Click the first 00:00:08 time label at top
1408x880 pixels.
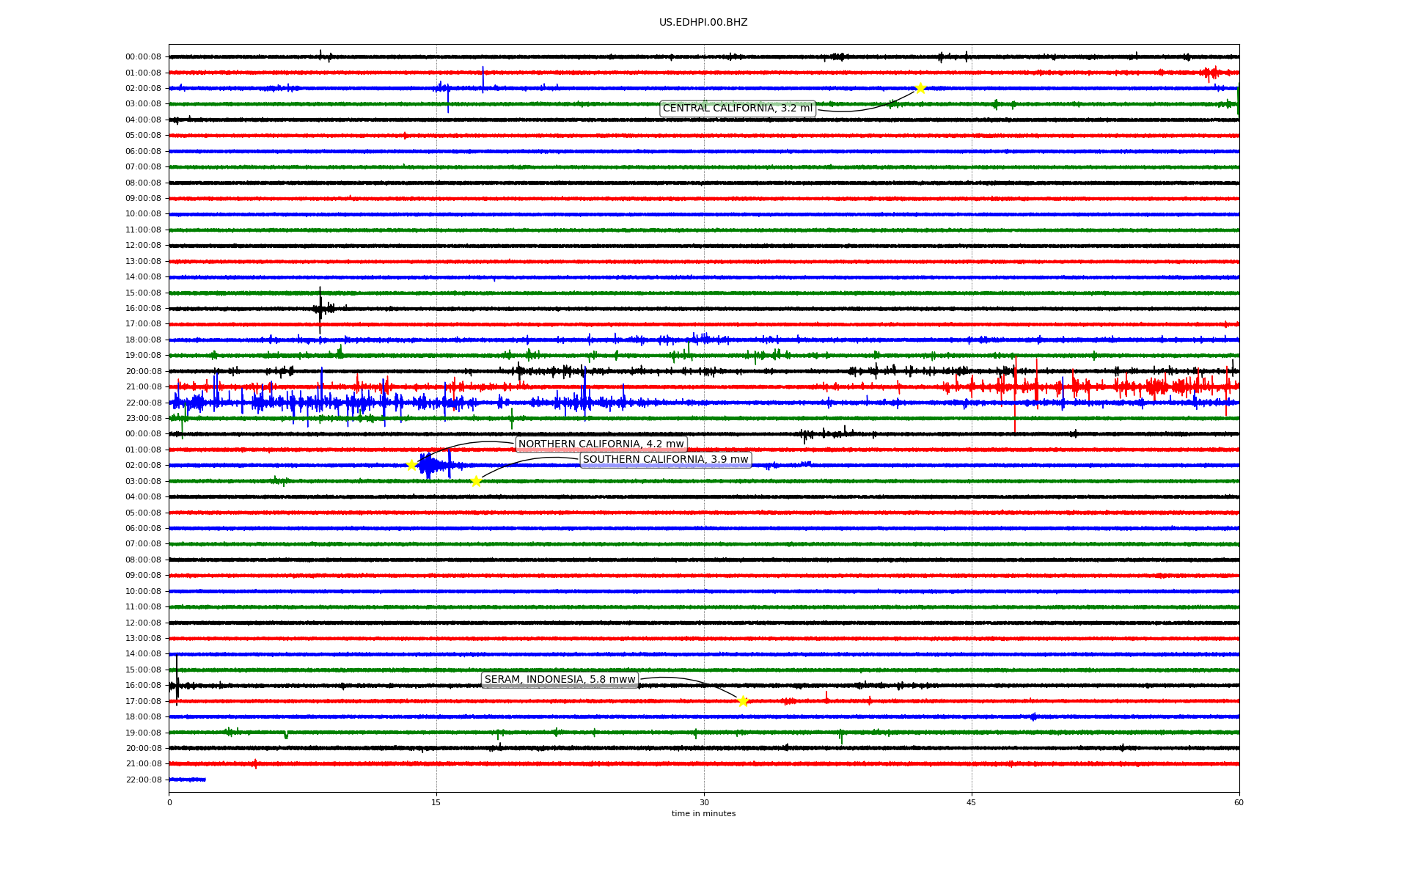[143, 57]
